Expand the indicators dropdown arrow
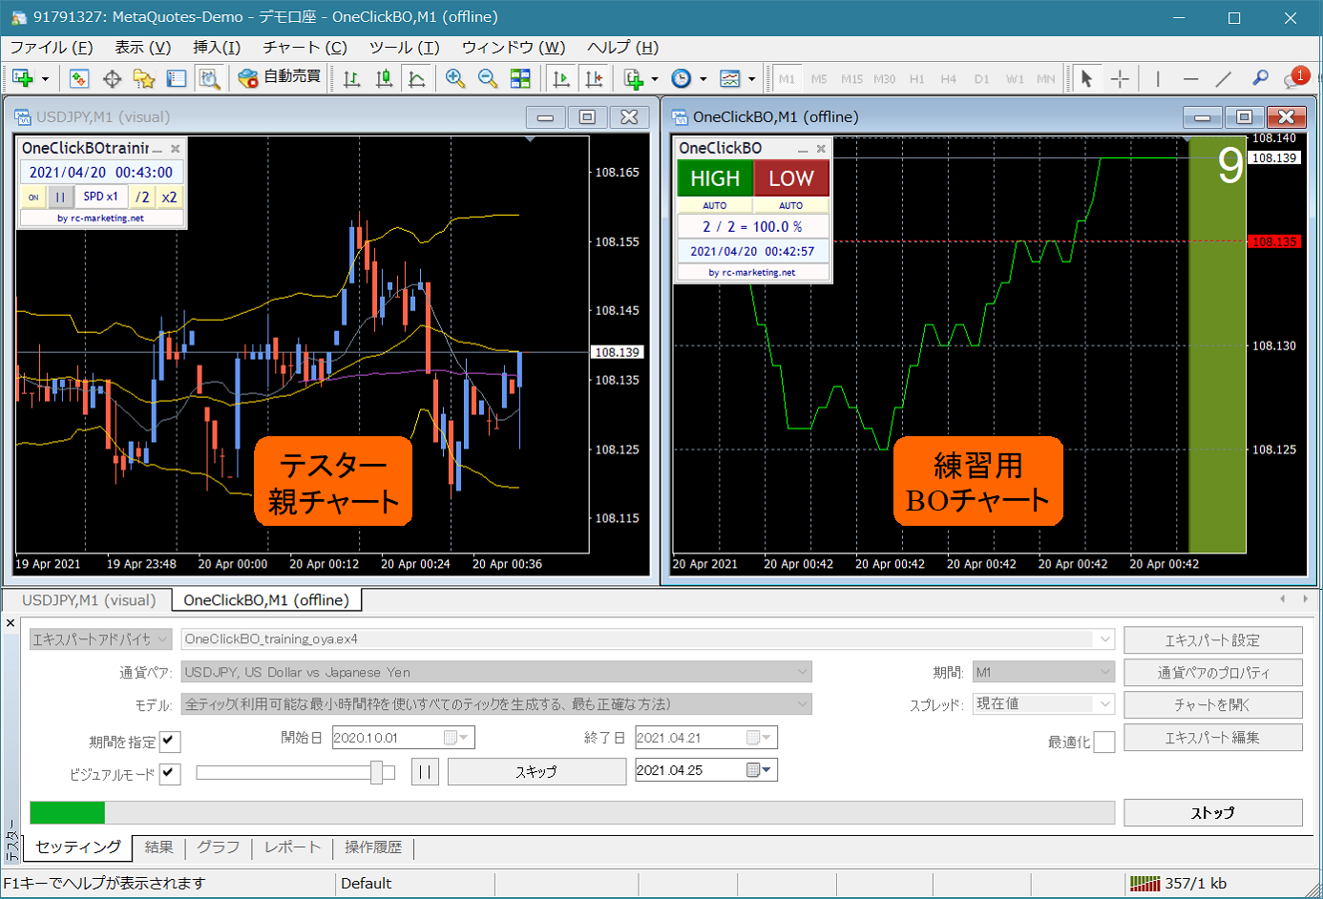This screenshot has width=1323, height=899. tap(654, 79)
